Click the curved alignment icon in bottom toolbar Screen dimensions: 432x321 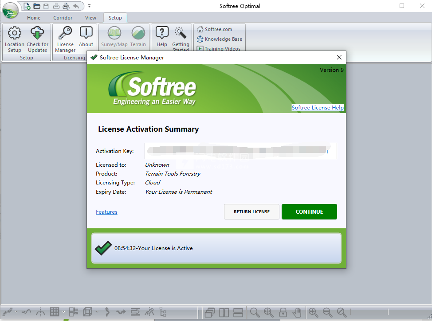tap(8, 312)
